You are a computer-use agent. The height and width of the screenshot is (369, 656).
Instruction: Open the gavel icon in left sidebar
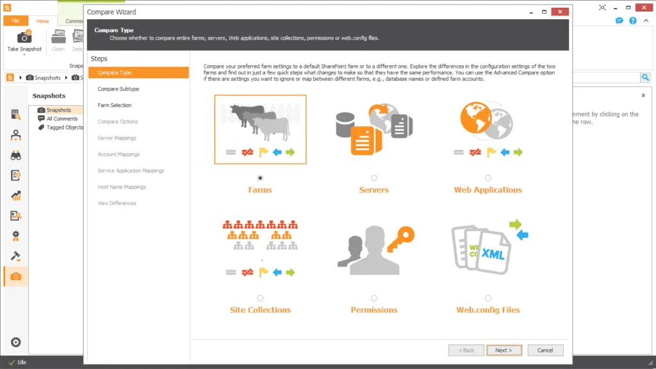[x=16, y=256]
